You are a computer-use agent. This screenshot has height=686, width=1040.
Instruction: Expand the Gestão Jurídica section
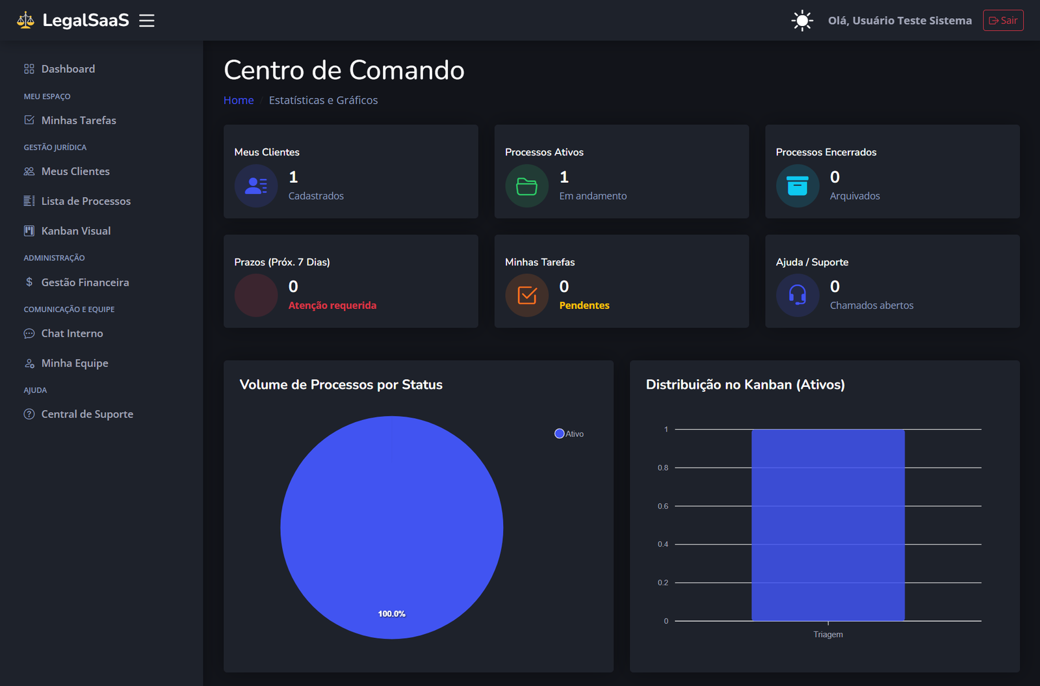coord(55,147)
